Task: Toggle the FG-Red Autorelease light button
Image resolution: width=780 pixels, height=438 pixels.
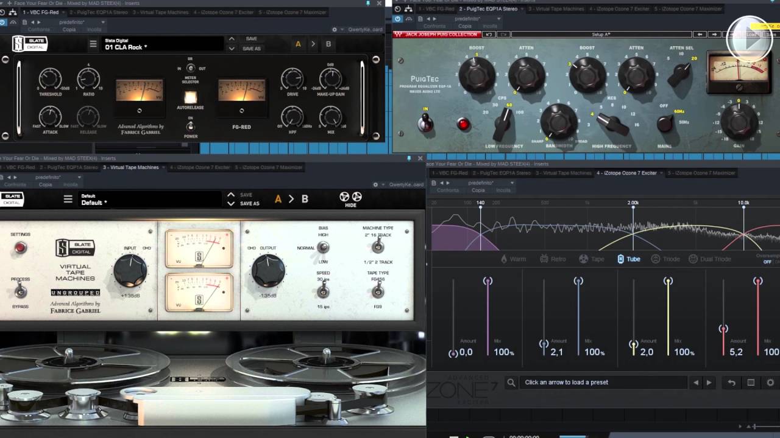Action: pos(191,97)
